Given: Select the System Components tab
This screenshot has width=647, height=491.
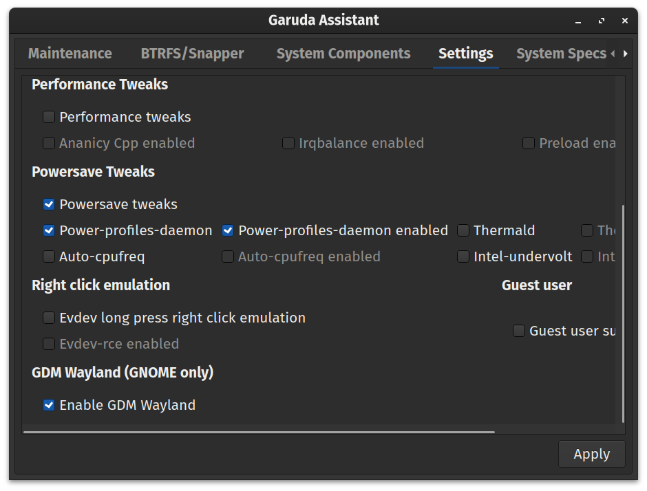Looking at the screenshot, I should pos(343,53).
